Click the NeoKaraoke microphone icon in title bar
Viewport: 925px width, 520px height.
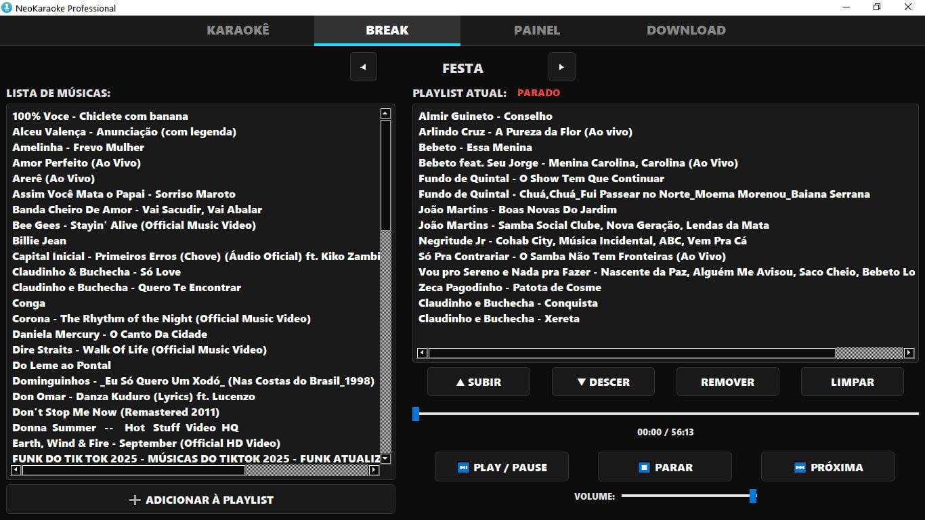(x=7, y=8)
